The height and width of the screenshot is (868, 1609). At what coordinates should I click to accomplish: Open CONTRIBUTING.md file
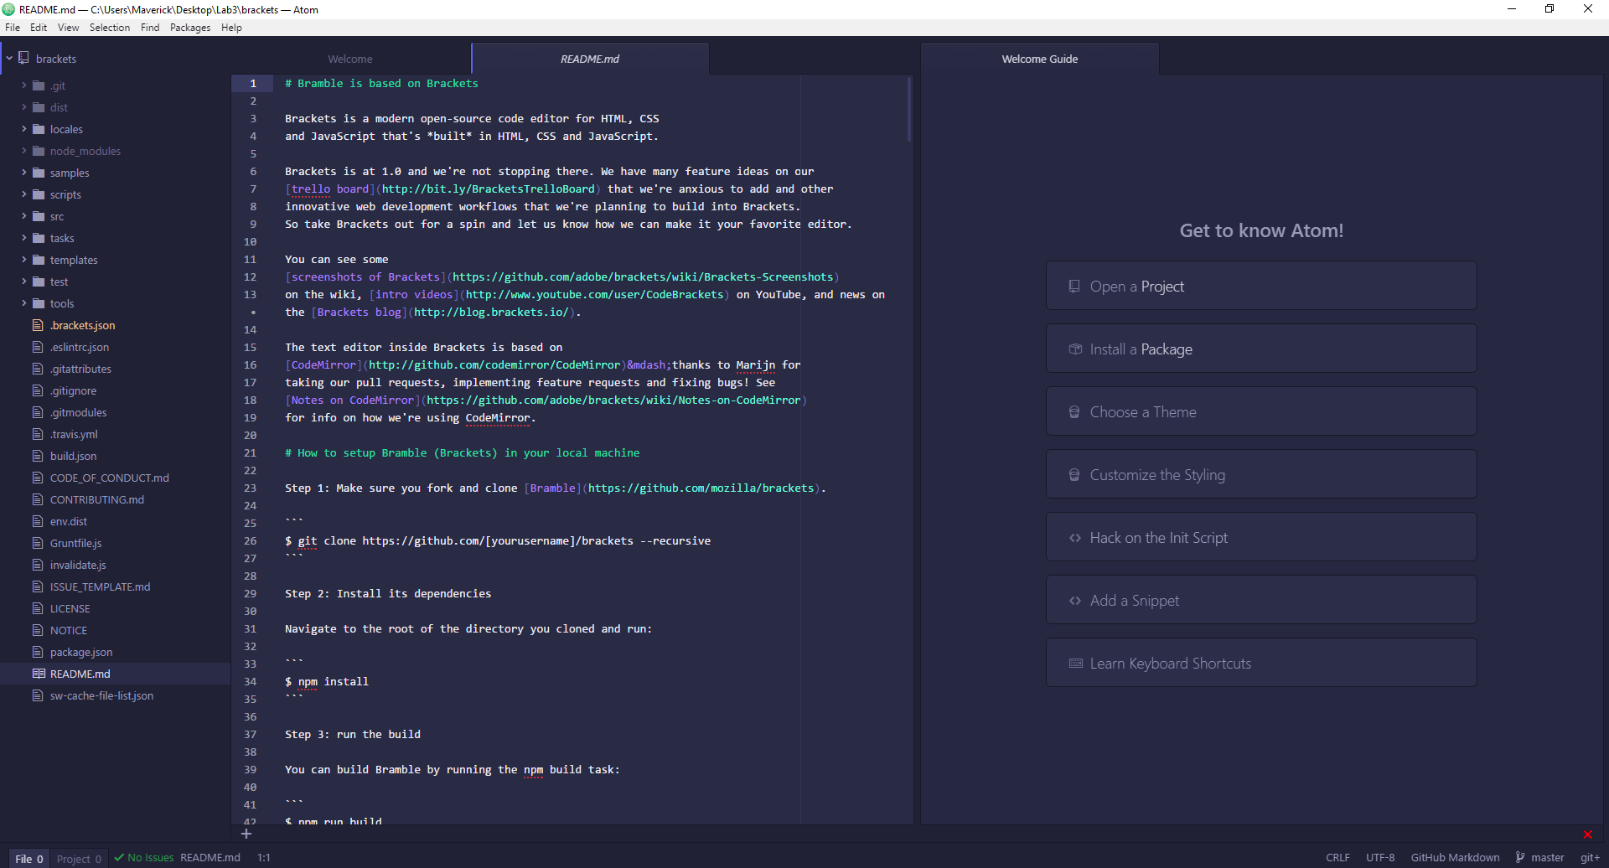[x=96, y=499]
